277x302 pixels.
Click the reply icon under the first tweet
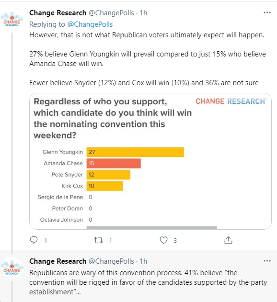tap(34, 240)
